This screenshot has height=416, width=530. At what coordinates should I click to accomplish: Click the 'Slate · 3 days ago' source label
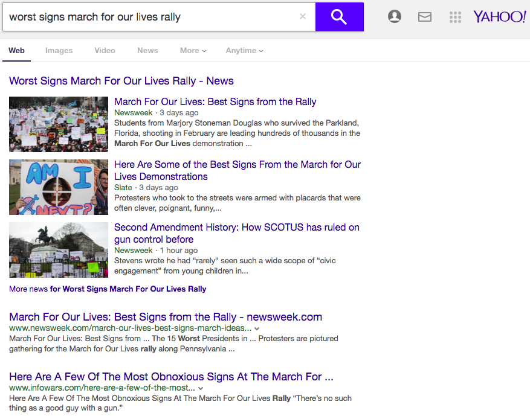(146, 188)
